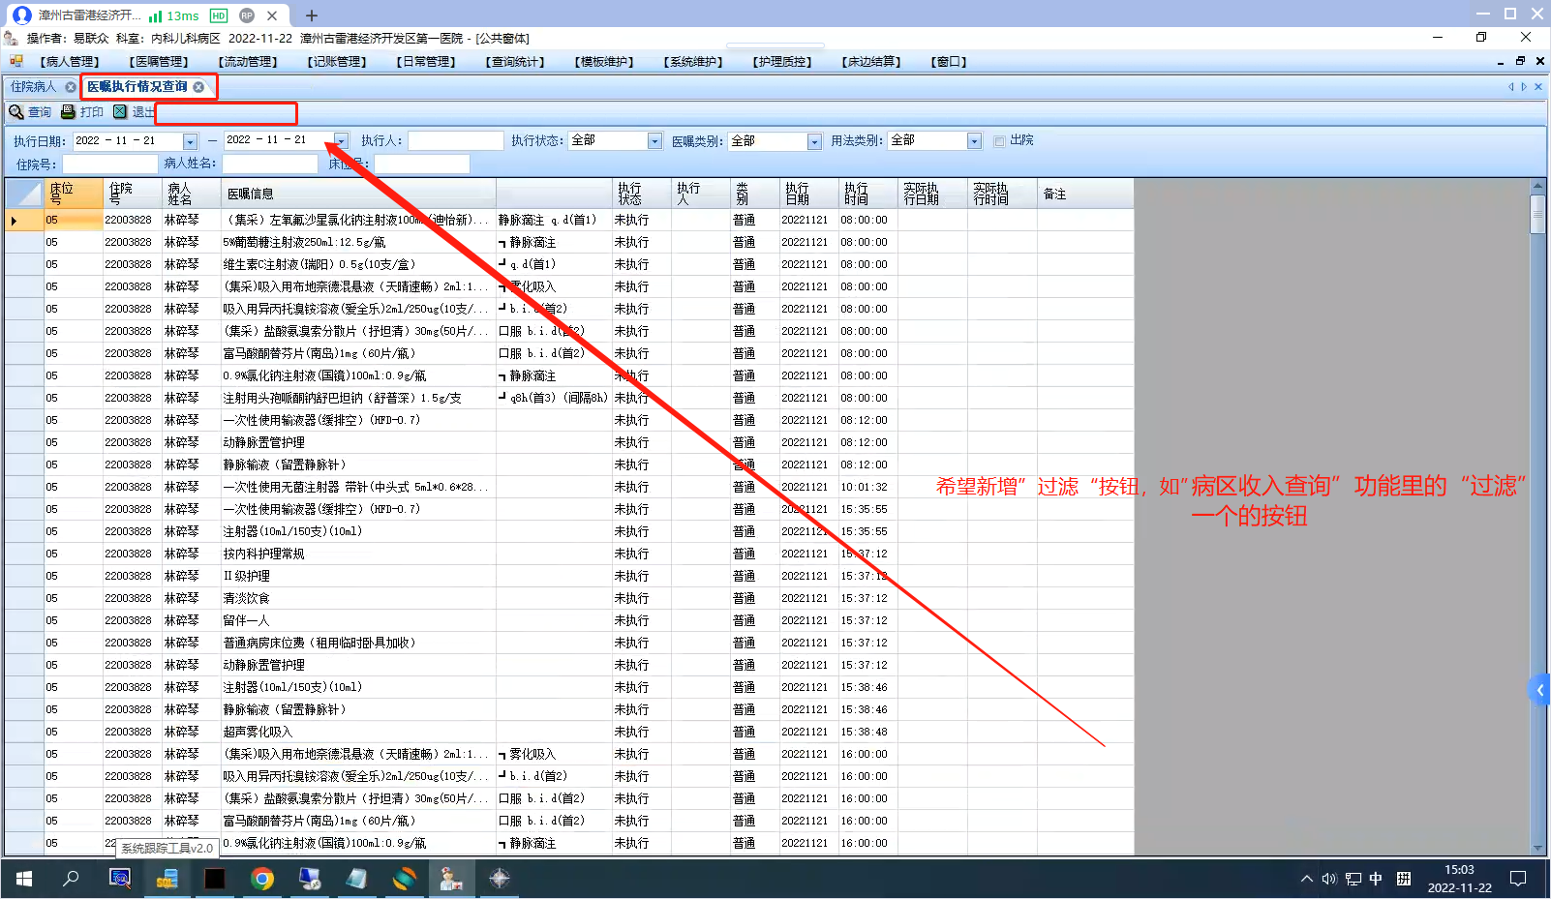This screenshot has width=1551, height=899.
Task: Click the 执行人 input field
Action: click(456, 141)
